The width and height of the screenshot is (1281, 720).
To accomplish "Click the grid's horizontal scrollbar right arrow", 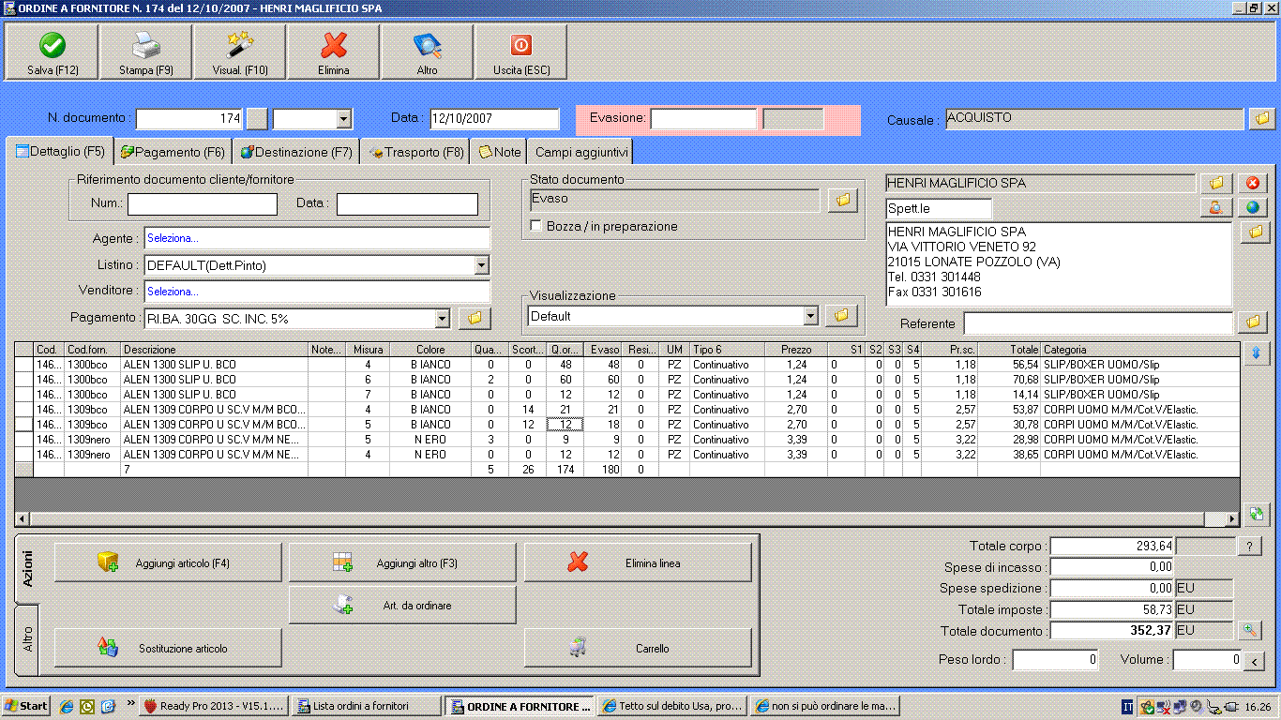I will click(1233, 519).
